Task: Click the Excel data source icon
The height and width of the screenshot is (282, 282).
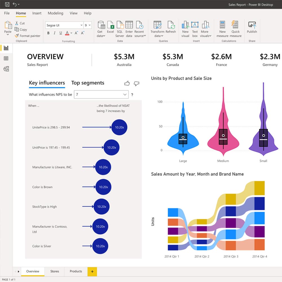Action: coord(111,25)
